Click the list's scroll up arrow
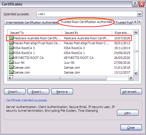146x135 pixels. tap(136, 32)
